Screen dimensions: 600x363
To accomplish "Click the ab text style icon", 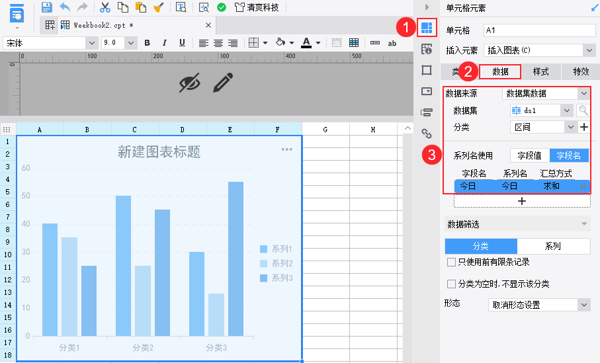I will pos(392,43).
